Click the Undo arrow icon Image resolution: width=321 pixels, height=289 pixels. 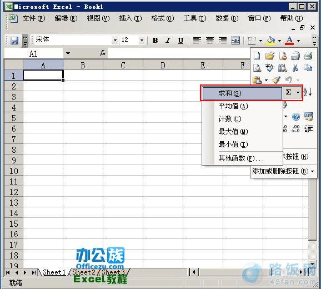(x=289, y=79)
